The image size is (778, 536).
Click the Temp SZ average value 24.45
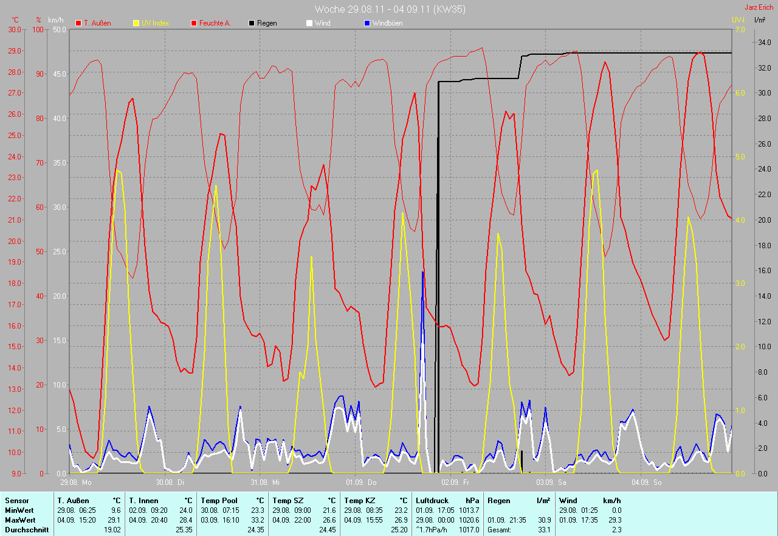pyautogui.click(x=327, y=530)
